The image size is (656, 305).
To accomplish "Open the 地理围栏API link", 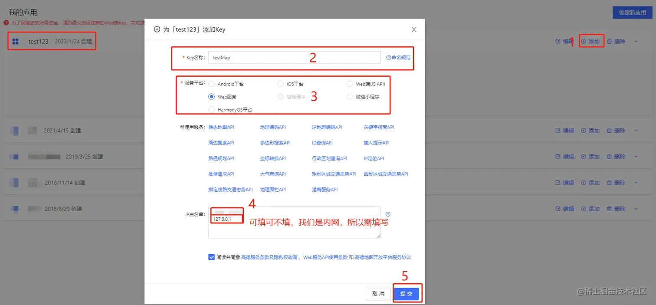I will [273, 190].
